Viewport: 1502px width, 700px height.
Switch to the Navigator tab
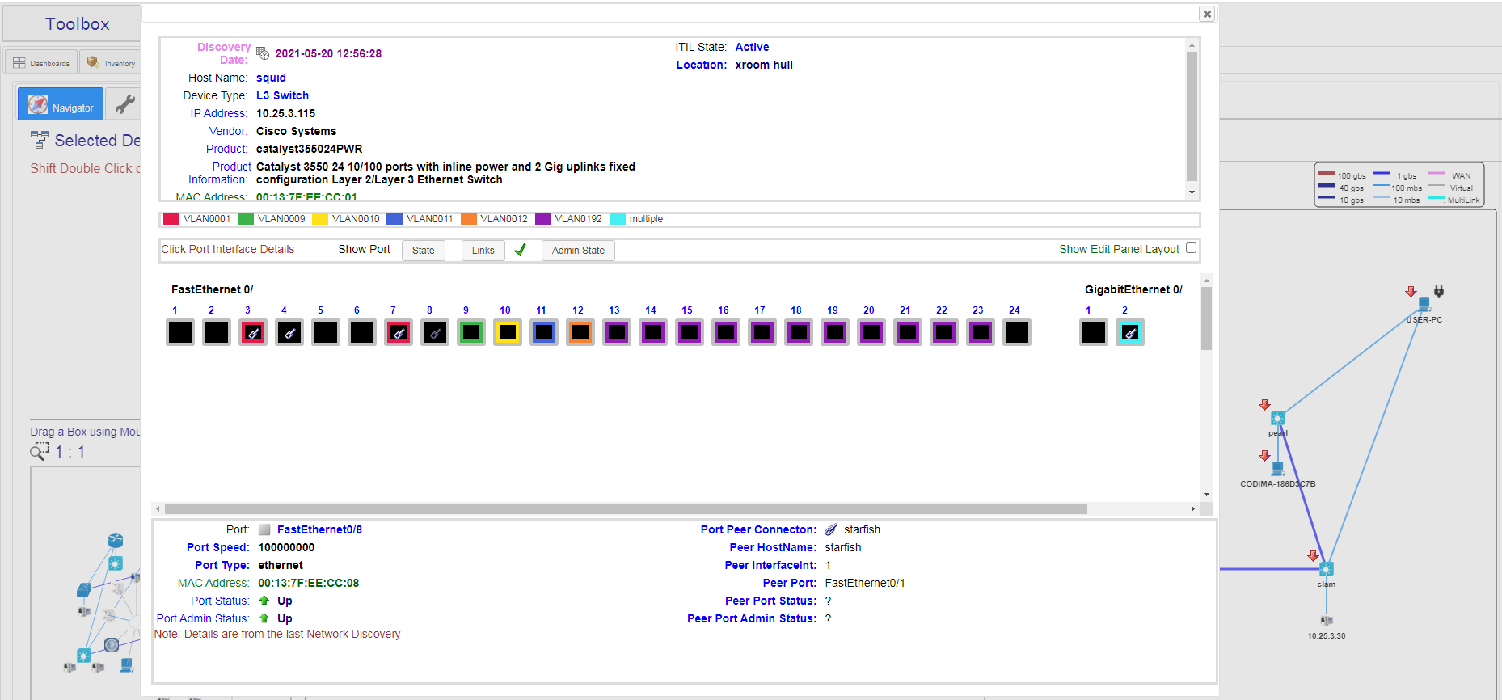(x=61, y=104)
